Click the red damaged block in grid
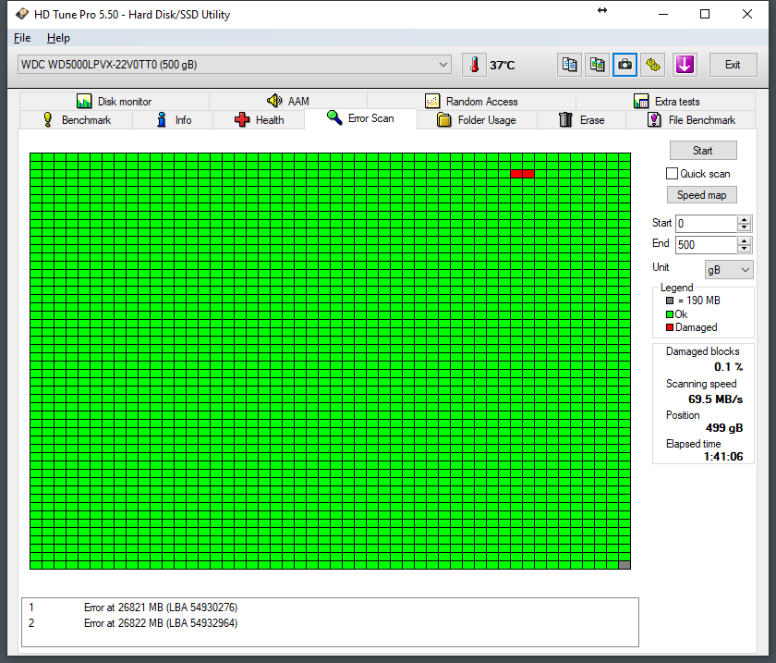This screenshot has height=663, width=776. 522,174
